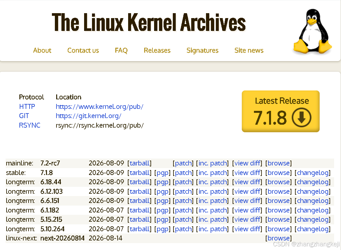The image size is (341, 250).
Task: View diff for longterm 6.6.151
Action: click(x=247, y=201)
